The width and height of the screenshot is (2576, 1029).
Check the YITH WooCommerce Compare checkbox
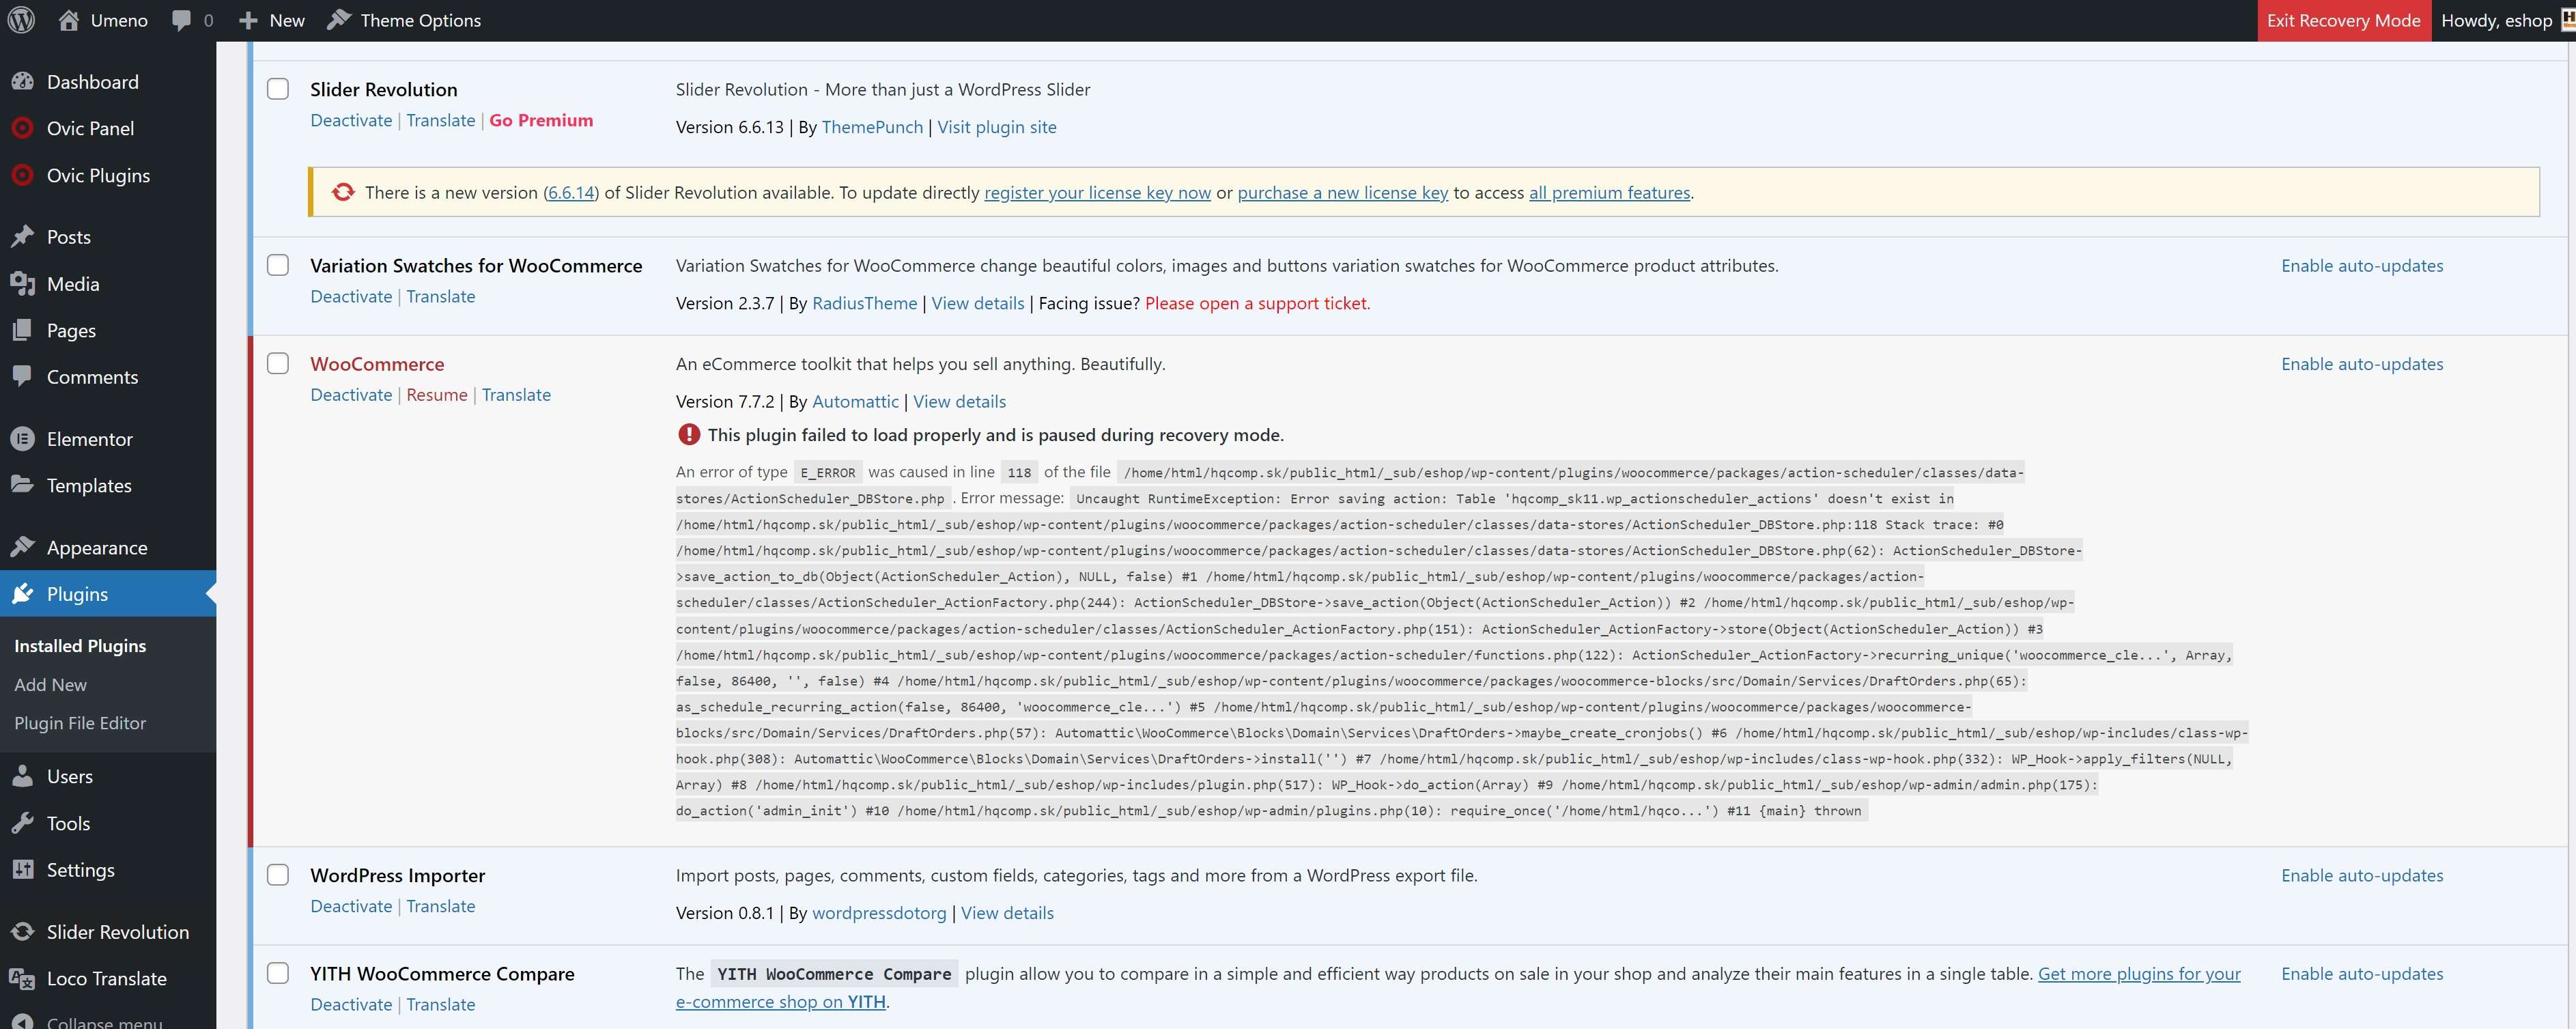click(278, 973)
